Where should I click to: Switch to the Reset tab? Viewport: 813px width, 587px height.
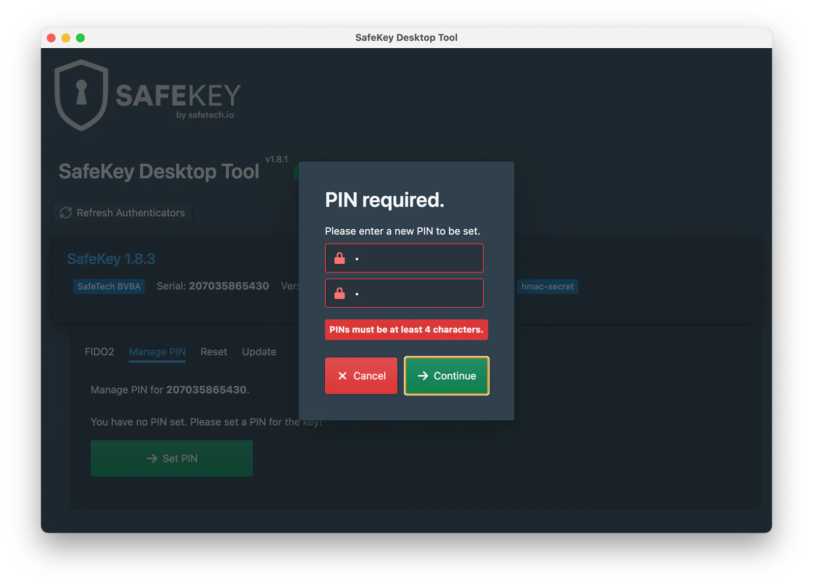click(x=213, y=352)
